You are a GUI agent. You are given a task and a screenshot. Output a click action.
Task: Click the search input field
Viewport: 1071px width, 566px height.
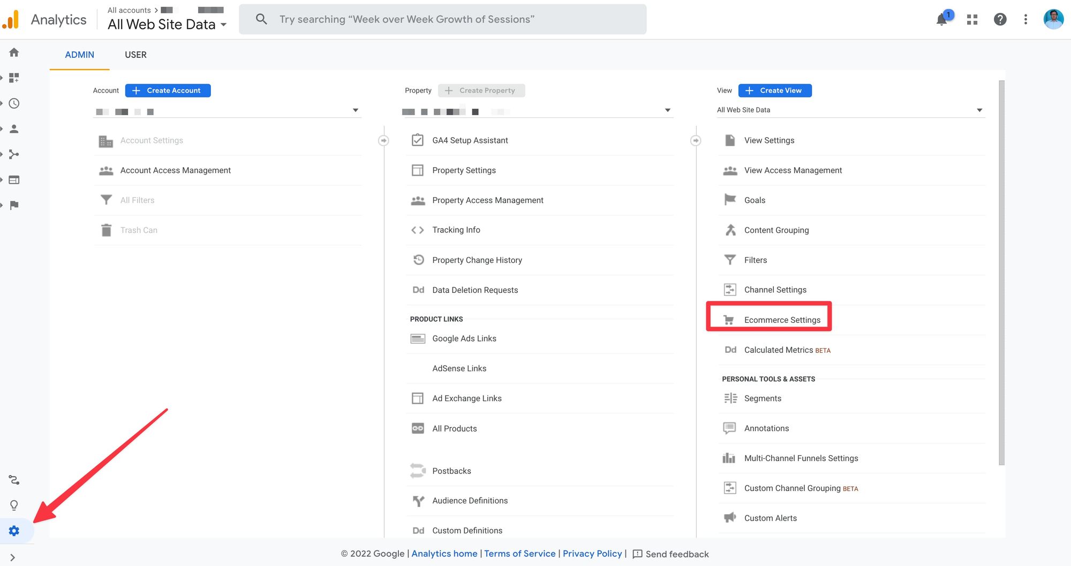pos(442,19)
